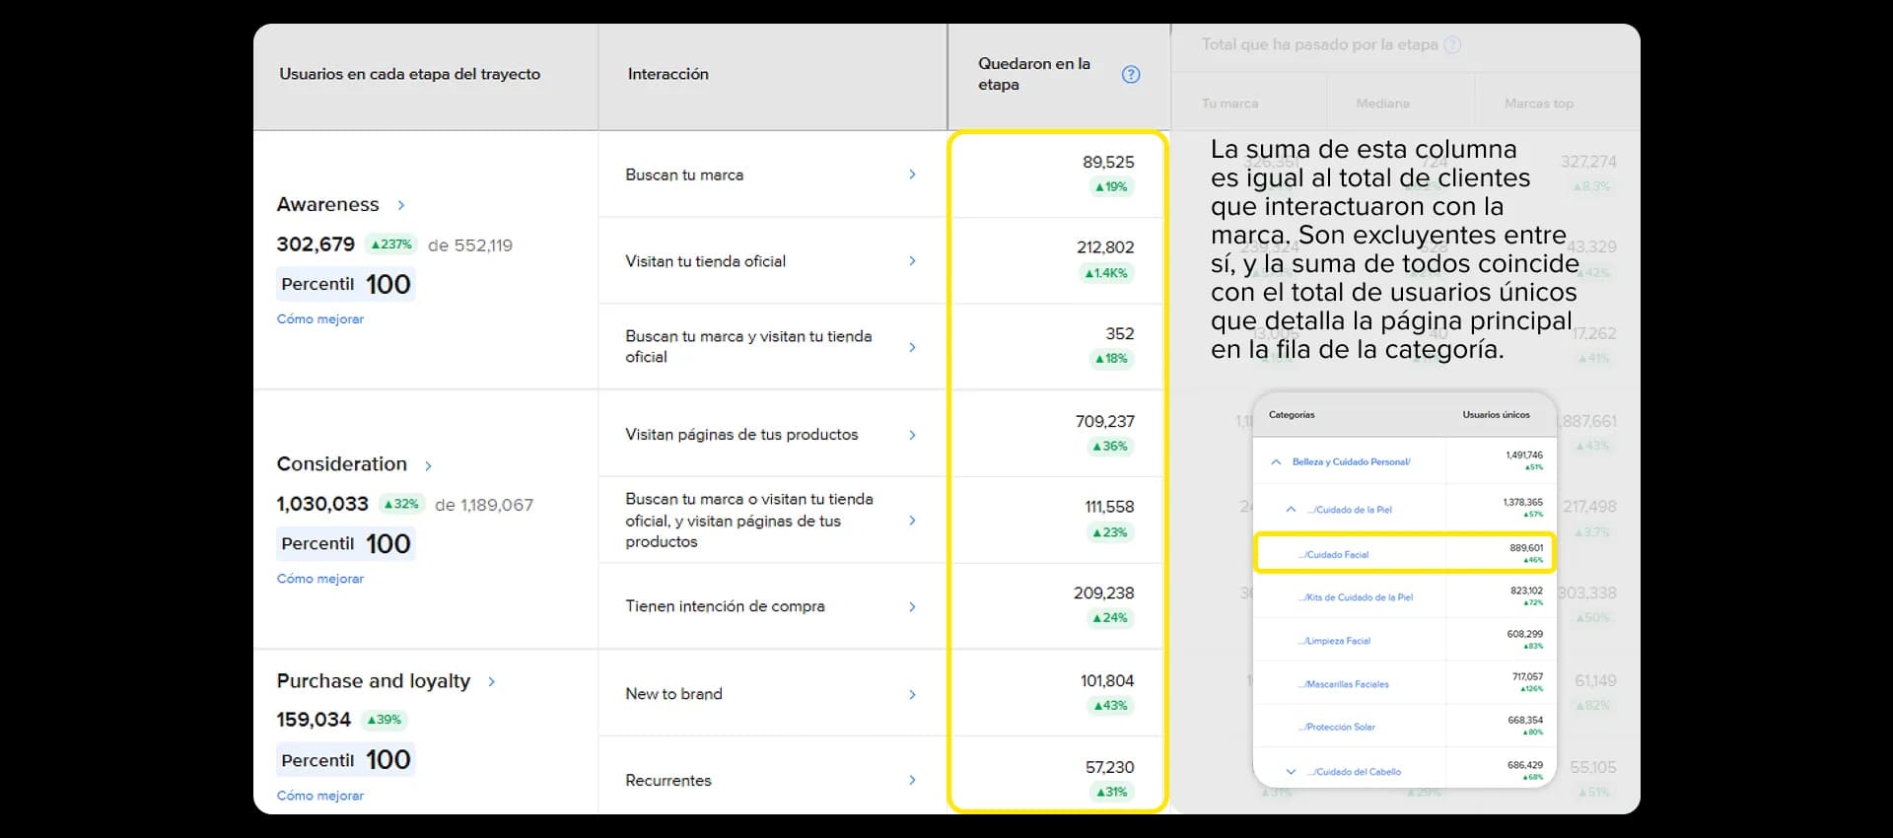1893x838 pixels.
Task: Select the Limpieza Facial category row
Action: [1404, 641]
